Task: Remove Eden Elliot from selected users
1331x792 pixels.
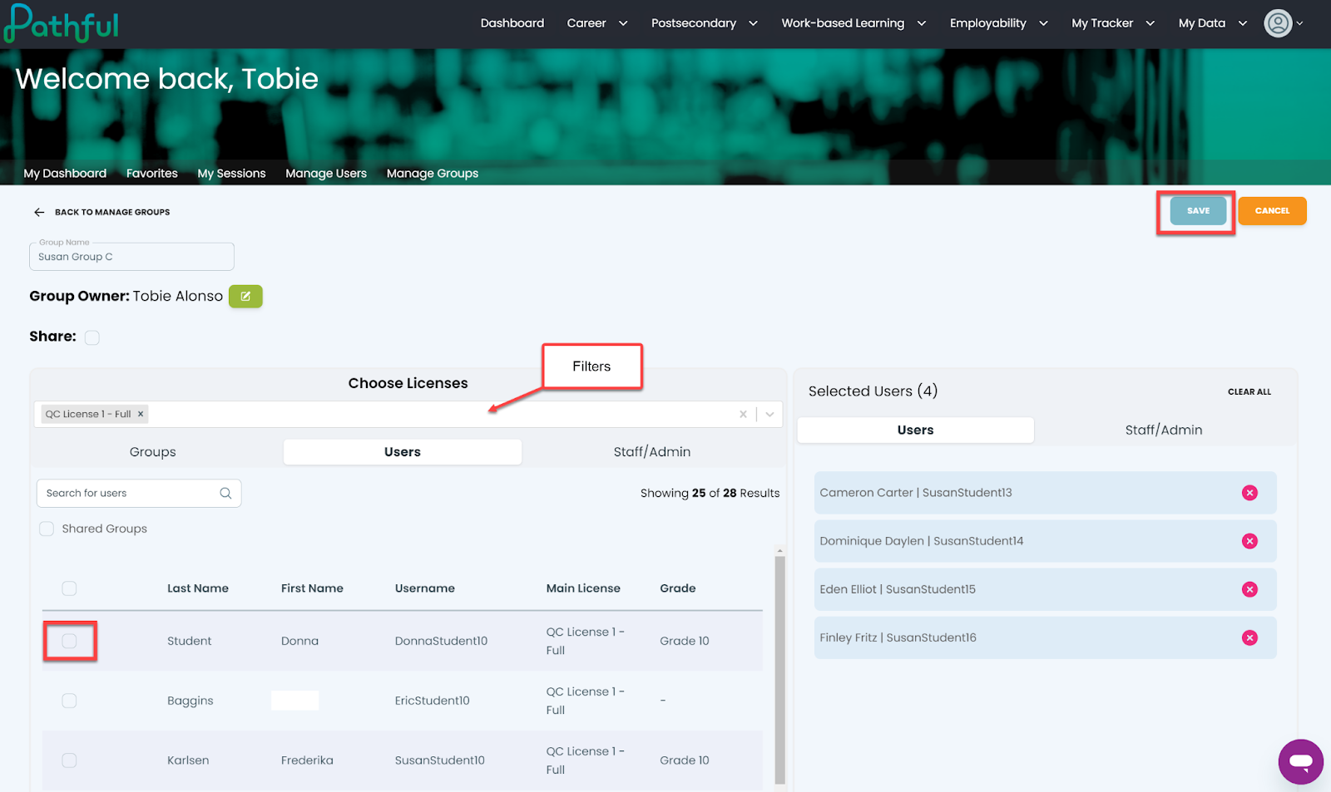Action: pyautogui.click(x=1249, y=589)
